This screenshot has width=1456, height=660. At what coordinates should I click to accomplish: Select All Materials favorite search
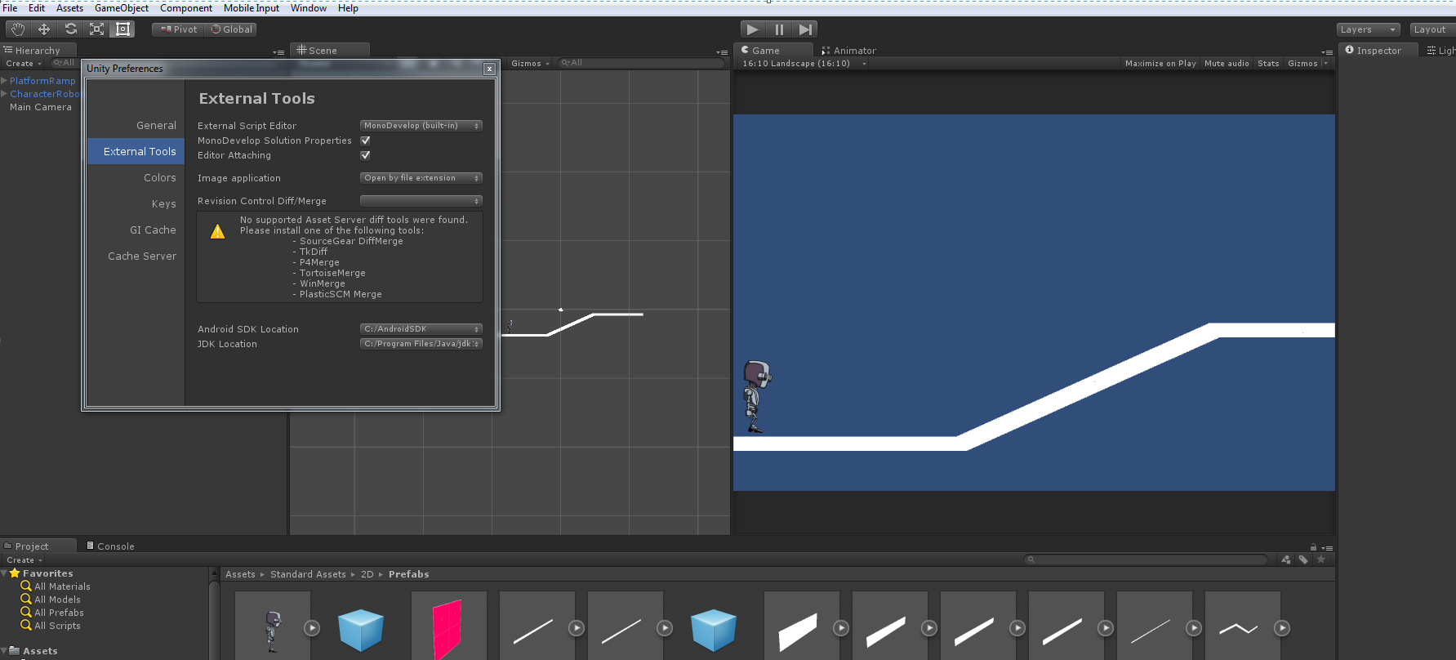point(62,586)
